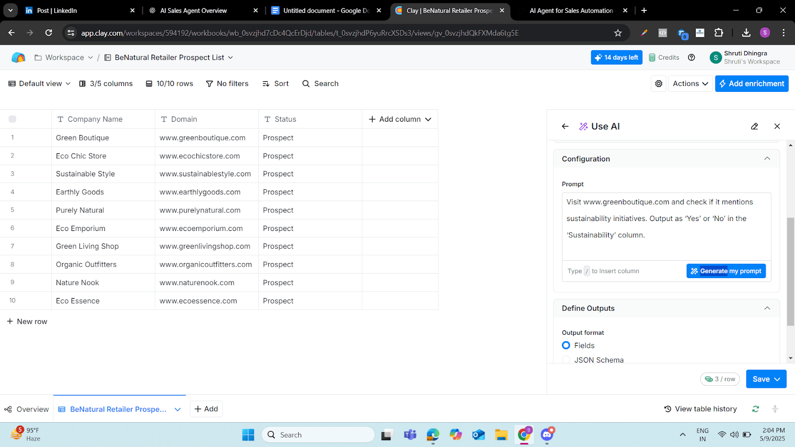Click the Windows taskbar Search box
This screenshot has height=447, width=795.
pos(318,435)
